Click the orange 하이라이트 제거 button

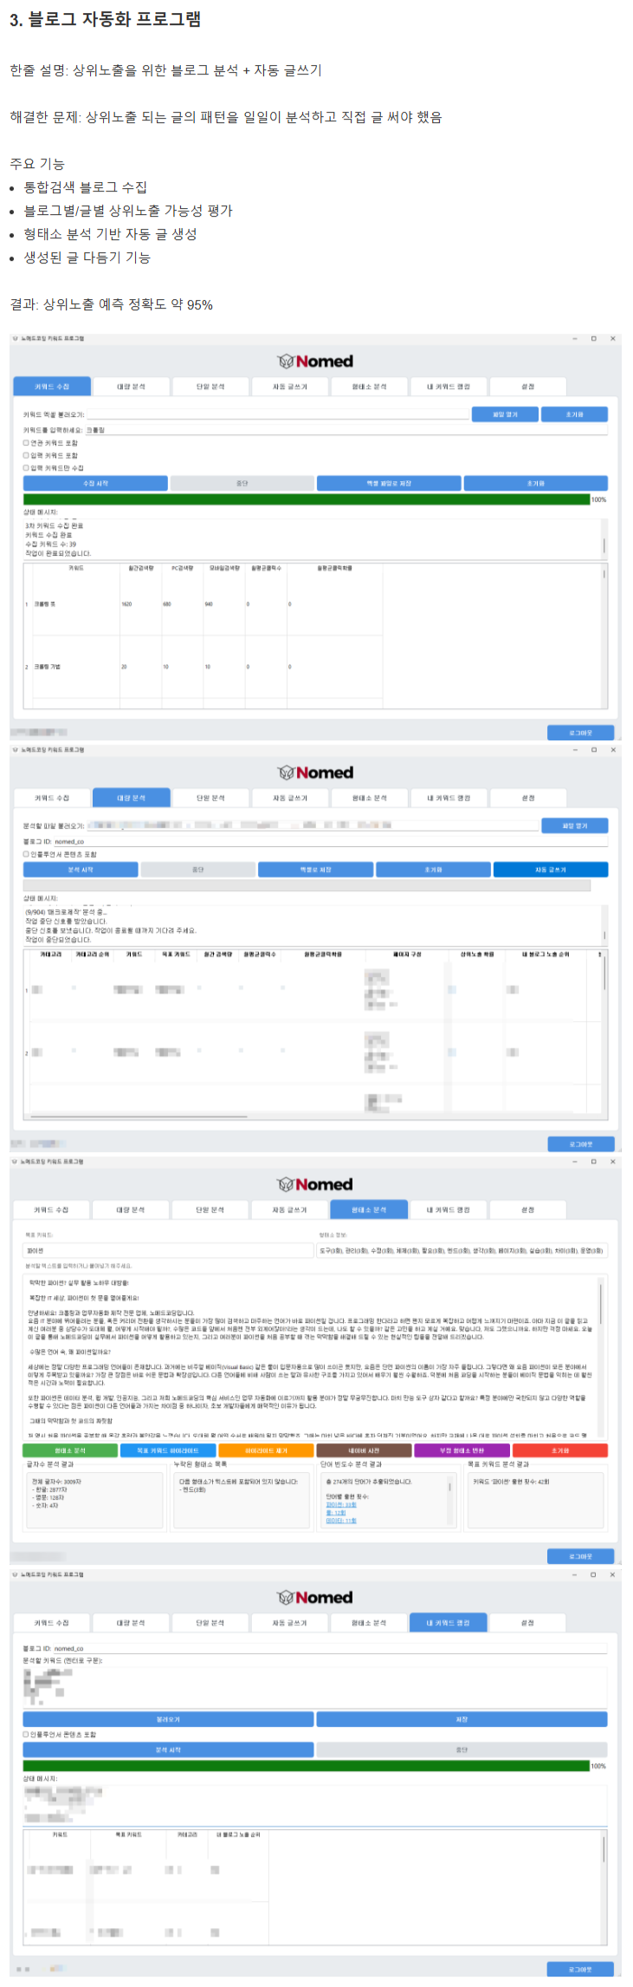(x=266, y=1450)
